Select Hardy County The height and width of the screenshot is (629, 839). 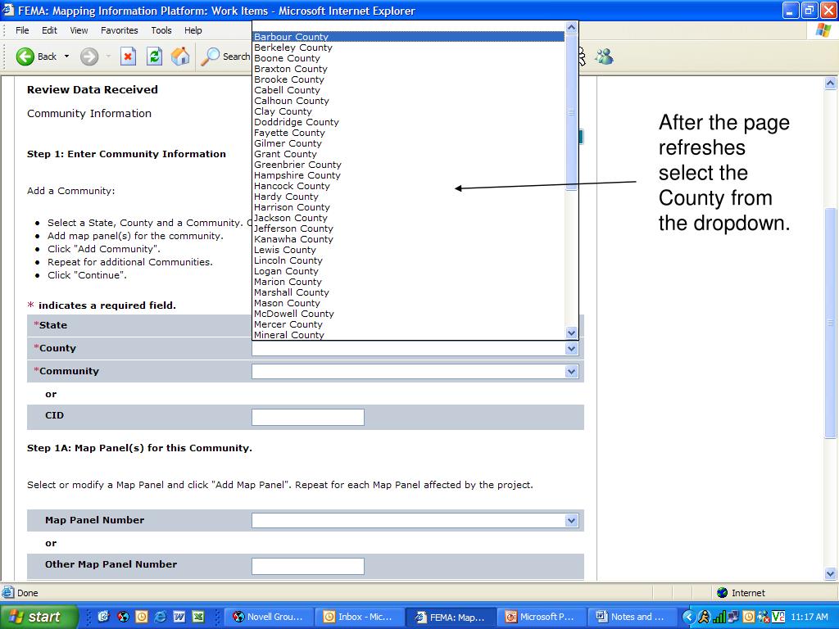click(x=409, y=197)
